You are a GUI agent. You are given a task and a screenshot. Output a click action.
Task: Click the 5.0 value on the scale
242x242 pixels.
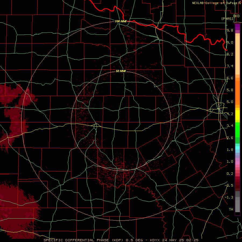[230, 102]
